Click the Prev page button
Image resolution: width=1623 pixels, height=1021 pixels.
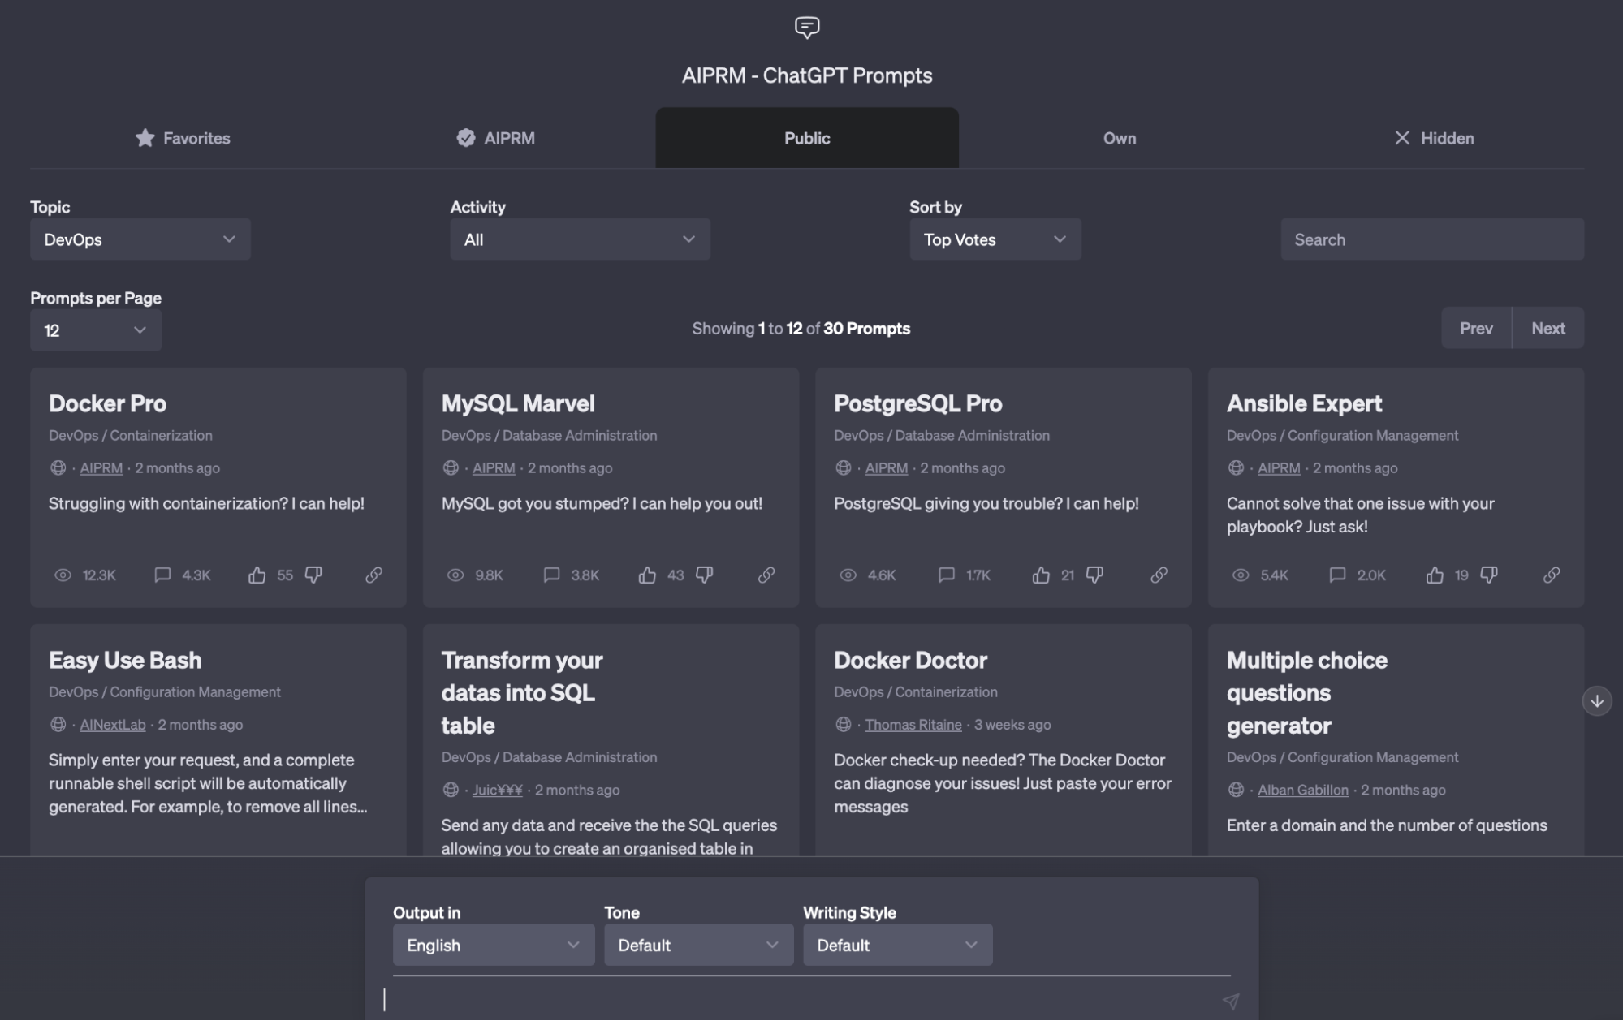point(1476,327)
